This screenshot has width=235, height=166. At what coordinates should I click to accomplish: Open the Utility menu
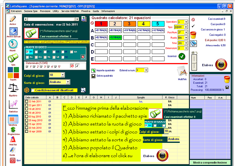pyautogui.click(x=56, y=11)
